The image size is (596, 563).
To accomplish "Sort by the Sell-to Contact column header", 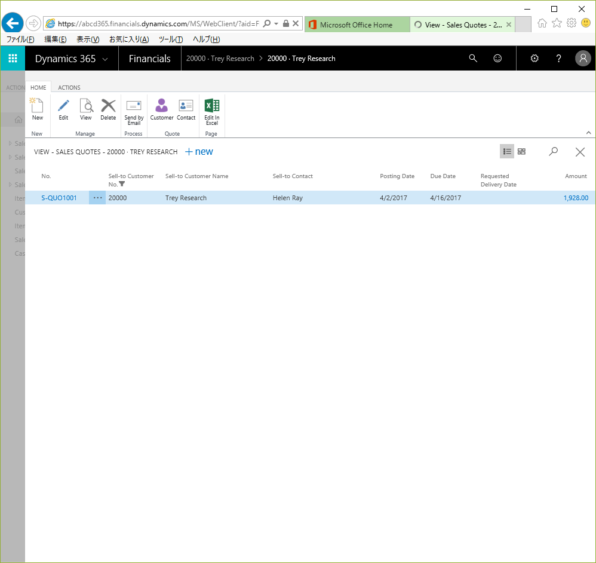I will tap(293, 176).
